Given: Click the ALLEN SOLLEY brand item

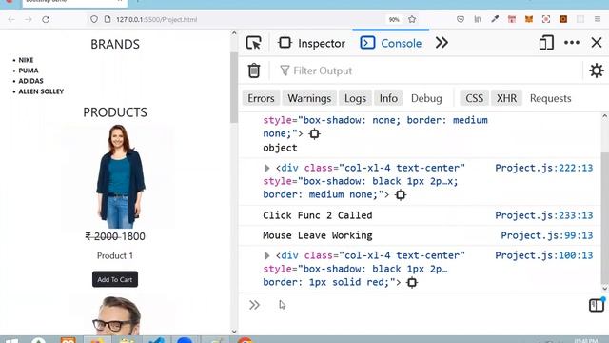Looking at the screenshot, I should click(41, 91).
